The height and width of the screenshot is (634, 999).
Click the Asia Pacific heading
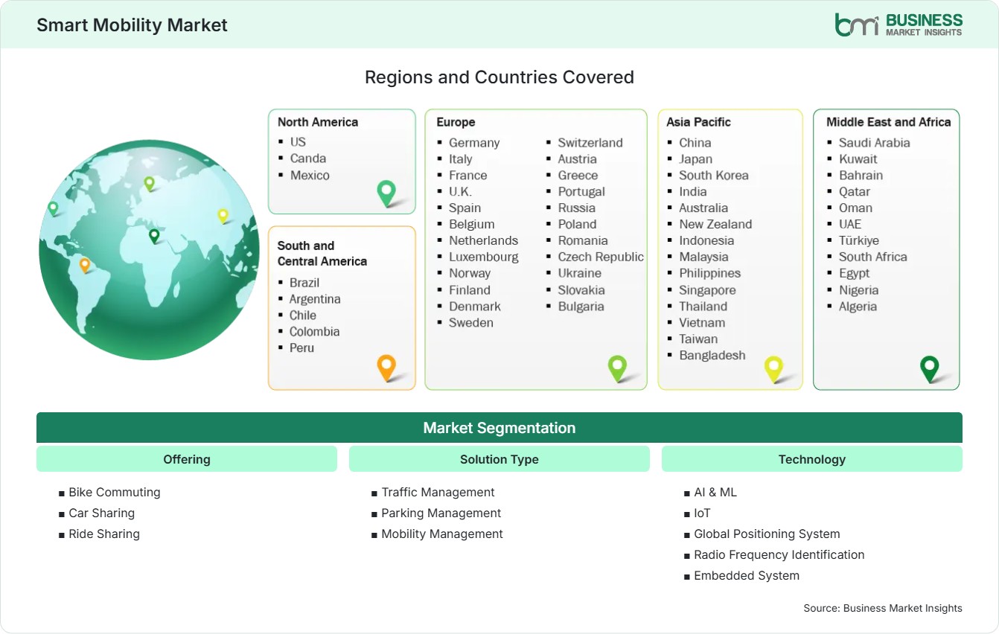[699, 122]
